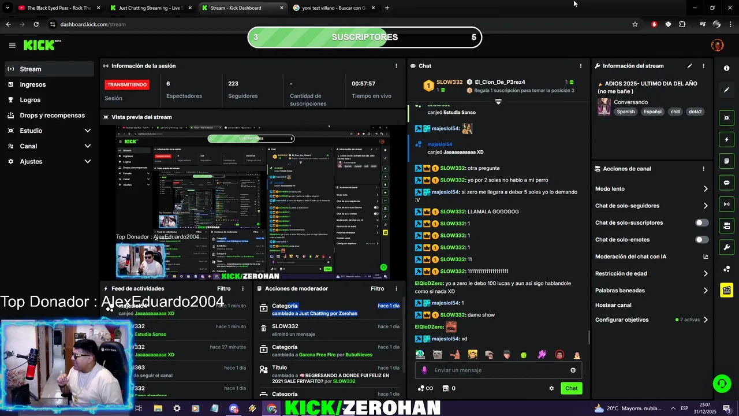Open Acciones de moderador three-dot menu
The width and height of the screenshot is (739, 416).
396,288
